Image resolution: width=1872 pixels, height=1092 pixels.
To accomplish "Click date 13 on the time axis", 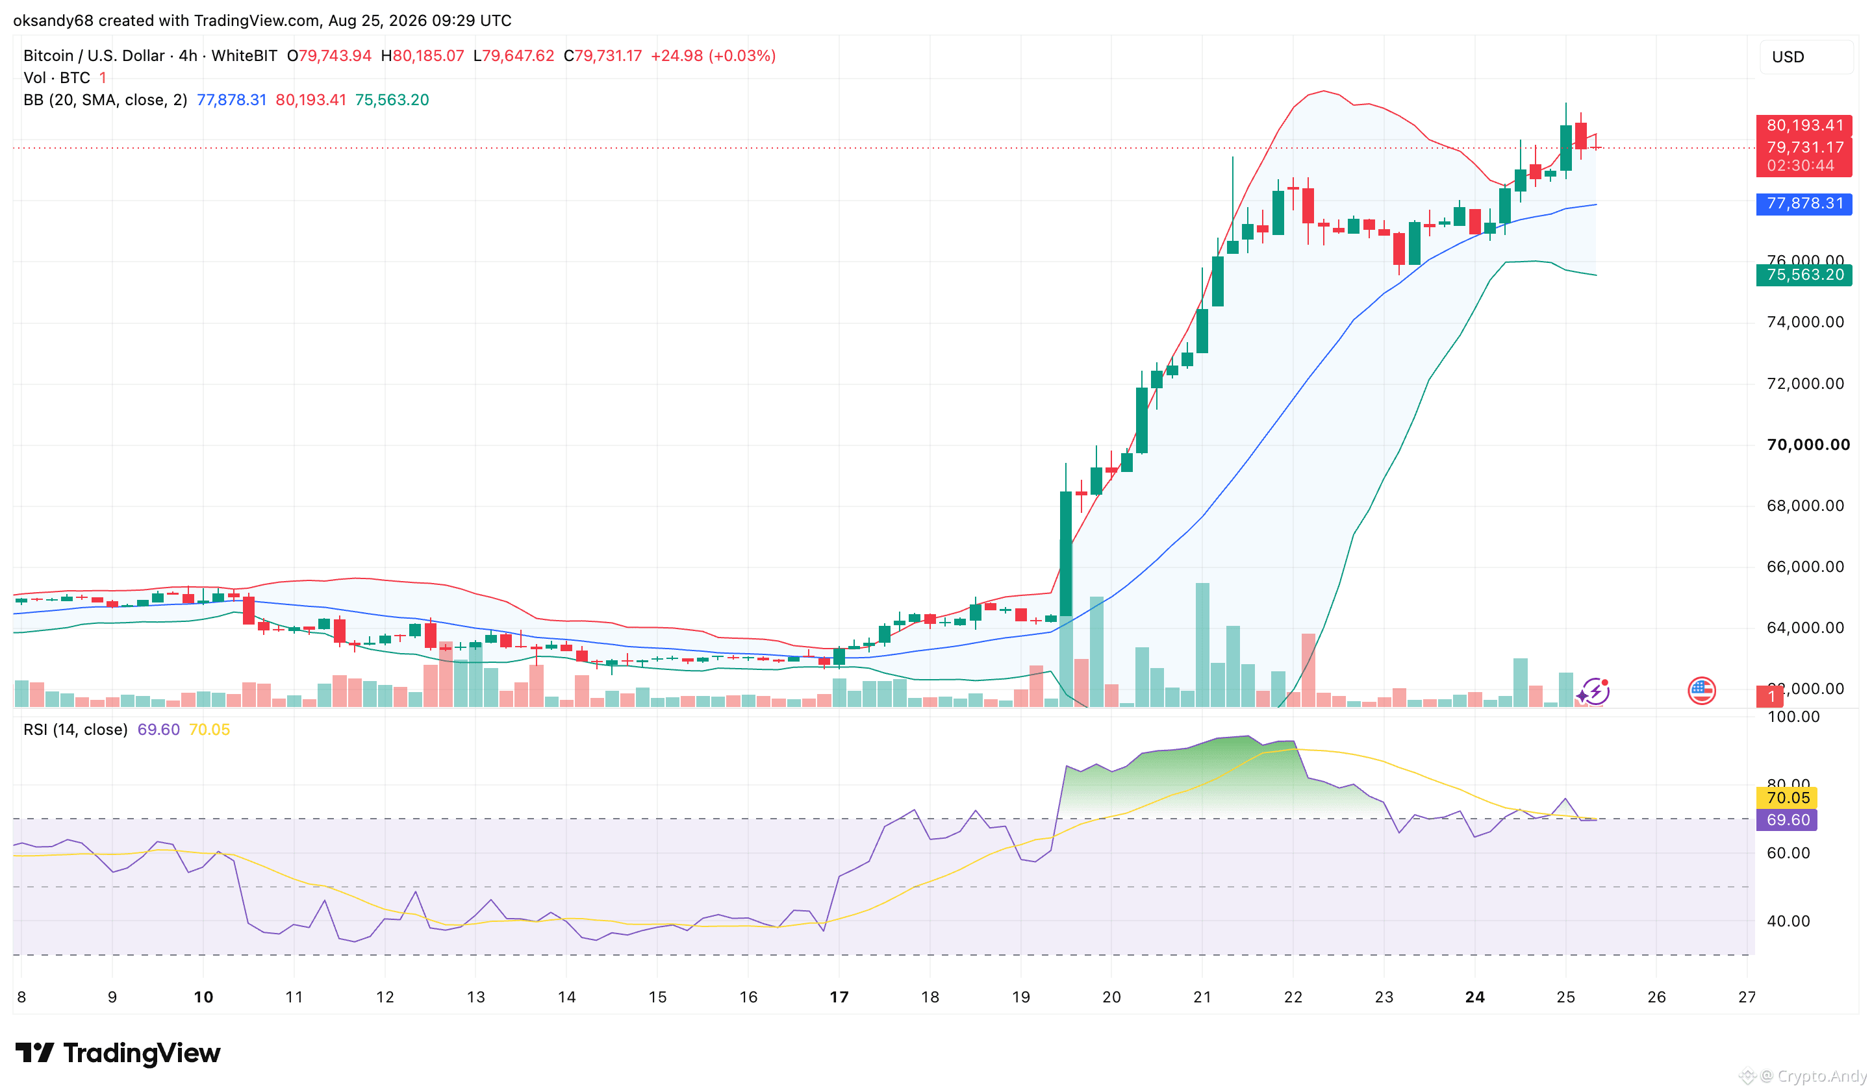I will [x=475, y=997].
